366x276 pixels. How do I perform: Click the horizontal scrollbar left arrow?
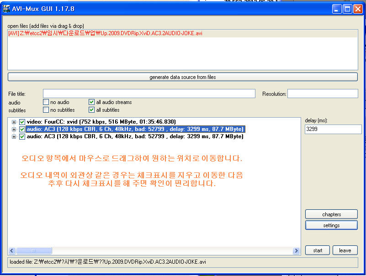(12, 250)
